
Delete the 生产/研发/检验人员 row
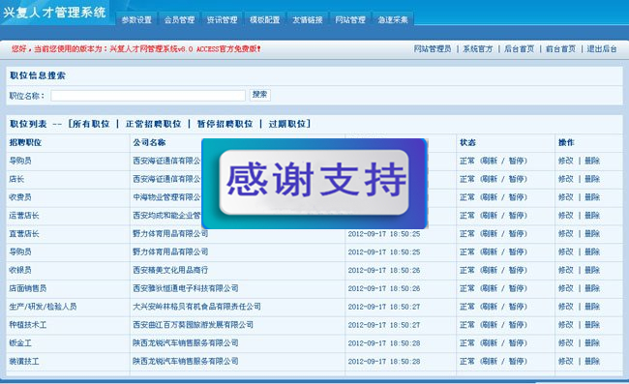pyautogui.click(x=592, y=307)
